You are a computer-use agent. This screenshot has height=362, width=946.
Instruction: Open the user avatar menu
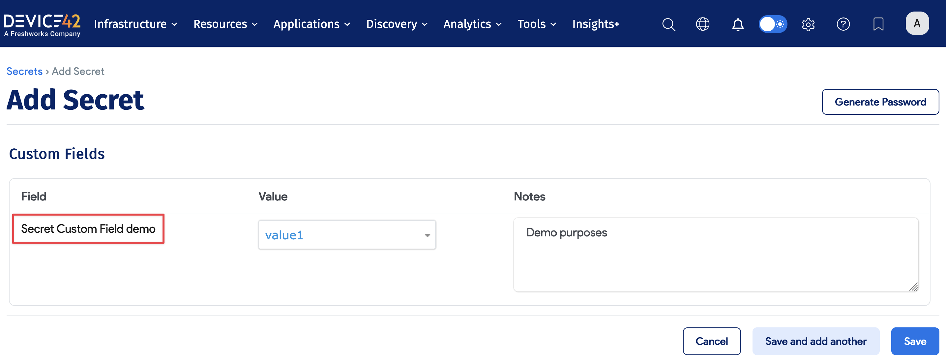[x=917, y=23]
